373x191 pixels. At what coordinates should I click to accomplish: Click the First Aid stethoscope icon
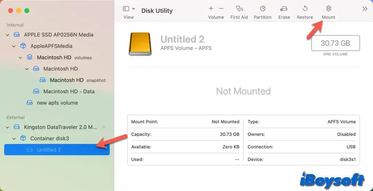click(x=239, y=9)
